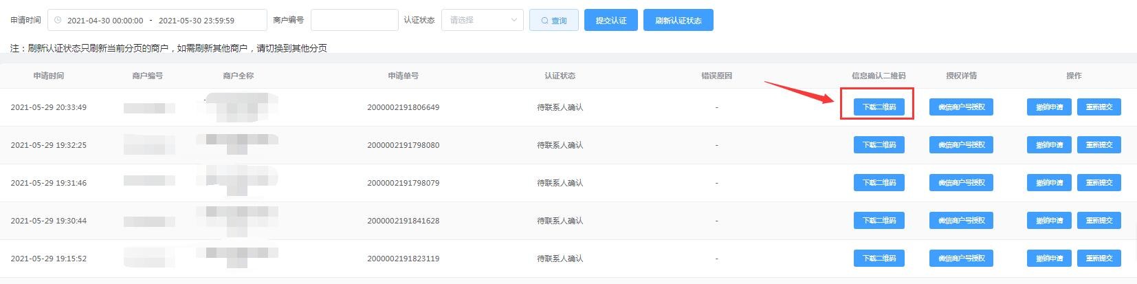Click the 查询 search button
1137x284 pixels.
(x=553, y=21)
